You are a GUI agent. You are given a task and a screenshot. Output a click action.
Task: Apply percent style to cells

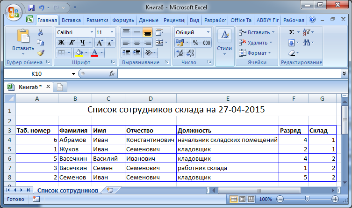click(x=195, y=43)
